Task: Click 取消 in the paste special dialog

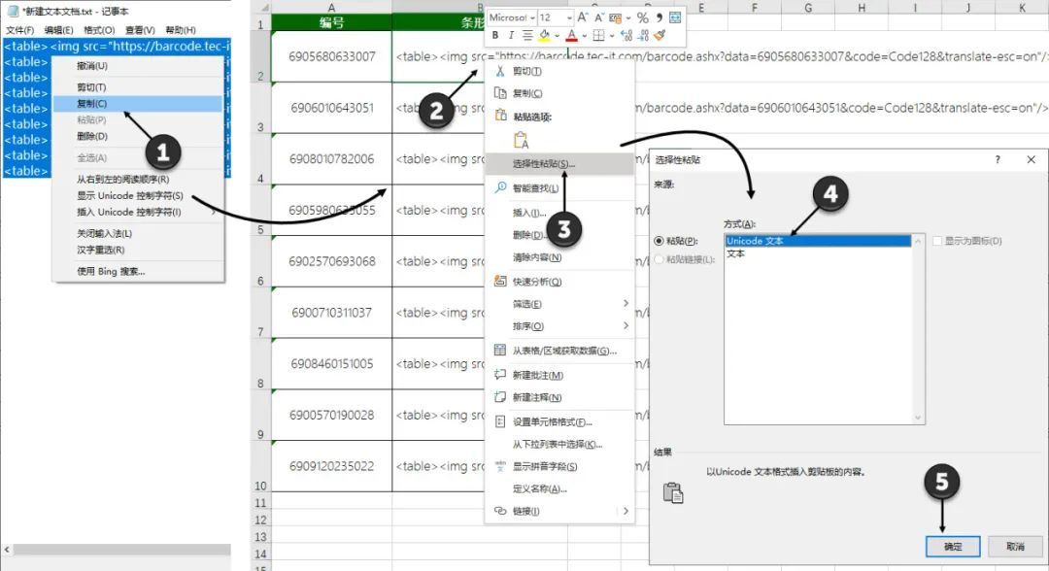Action: pos(1015,547)
